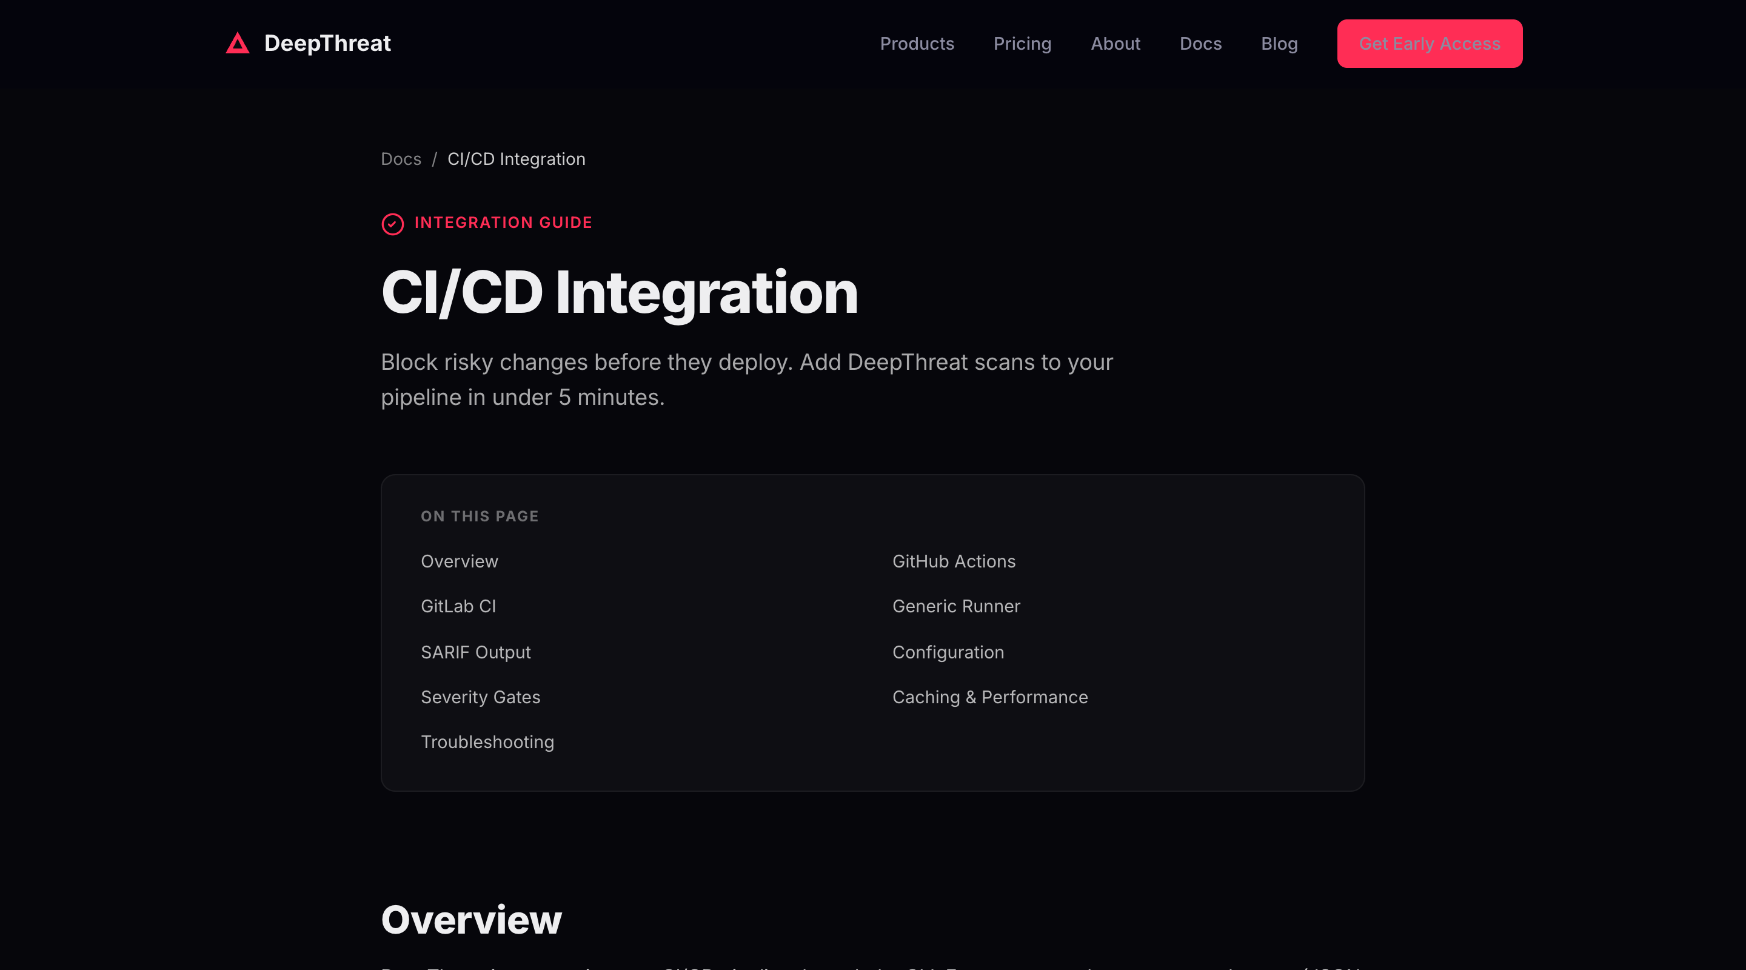Image resolution: width=1746 pixels, height=970 pixels.
Task: Visit the Blog nav link
Action: [1279, 44]
